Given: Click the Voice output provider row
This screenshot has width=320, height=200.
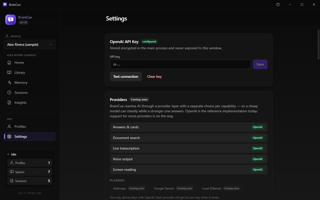Looking at the screenshot, I should 189,159.
